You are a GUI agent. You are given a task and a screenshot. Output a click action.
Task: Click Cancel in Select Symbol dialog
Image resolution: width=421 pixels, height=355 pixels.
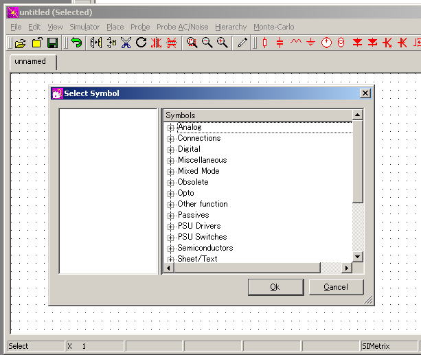pos(336,287)
